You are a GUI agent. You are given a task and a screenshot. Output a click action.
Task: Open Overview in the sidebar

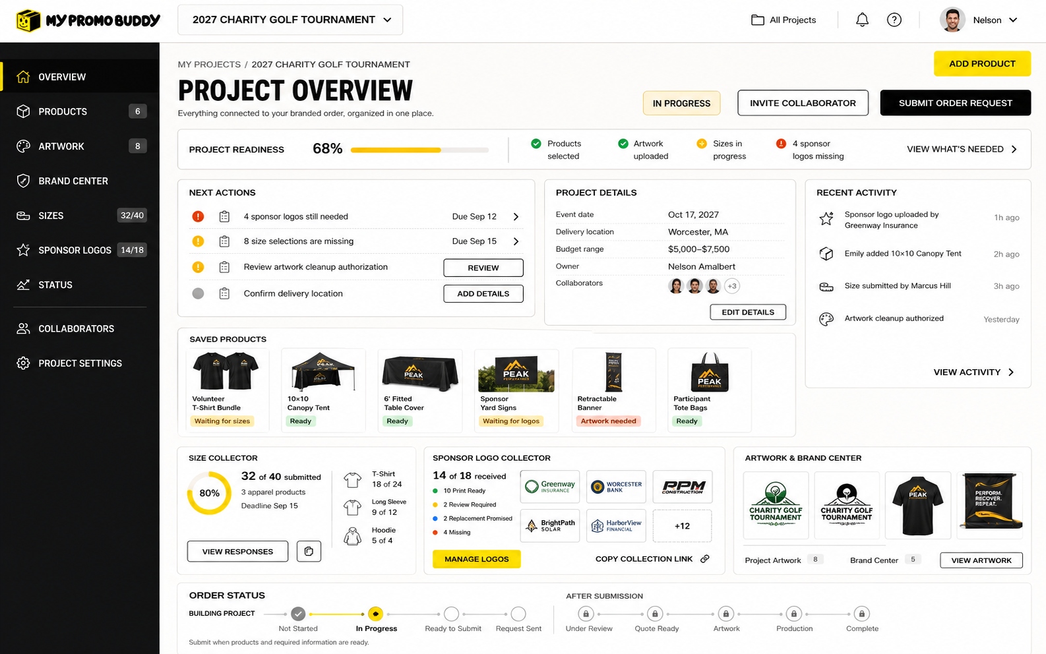tap(80, 76)
